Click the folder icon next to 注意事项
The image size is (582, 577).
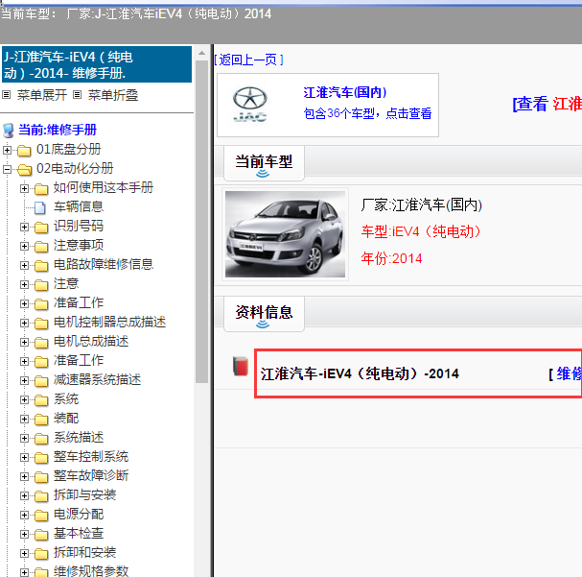click(41, 247)
